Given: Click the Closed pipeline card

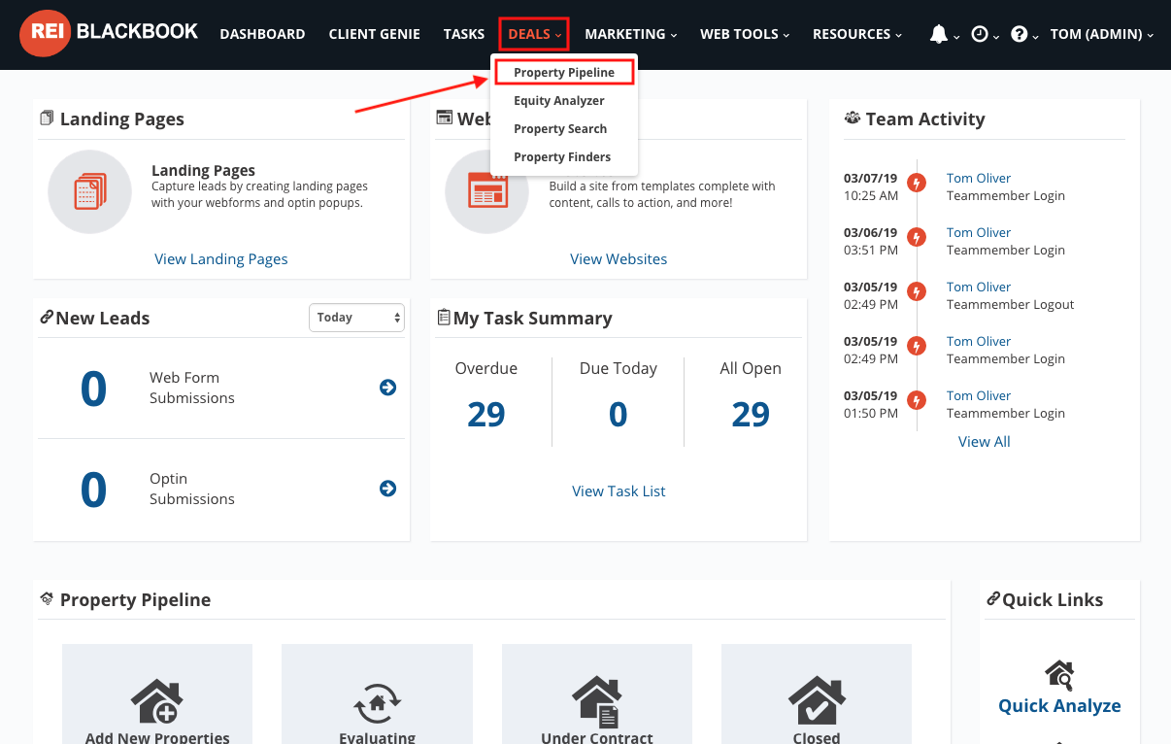Looking at the screenshot, I should click(x=817, y=693).
